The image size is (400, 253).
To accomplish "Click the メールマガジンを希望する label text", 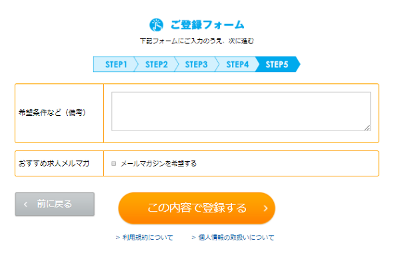I will [159, 164].
